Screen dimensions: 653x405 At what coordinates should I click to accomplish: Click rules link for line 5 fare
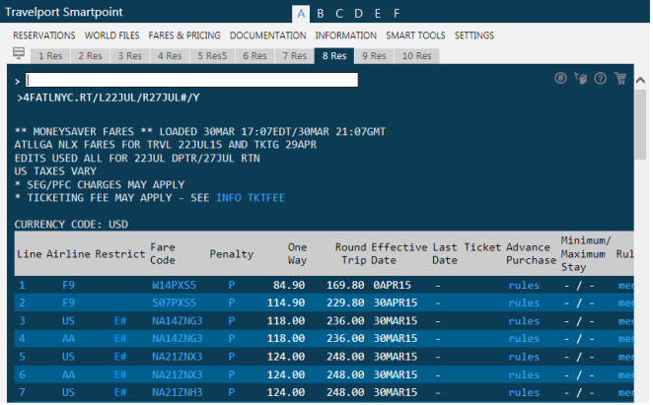(524, 357)
